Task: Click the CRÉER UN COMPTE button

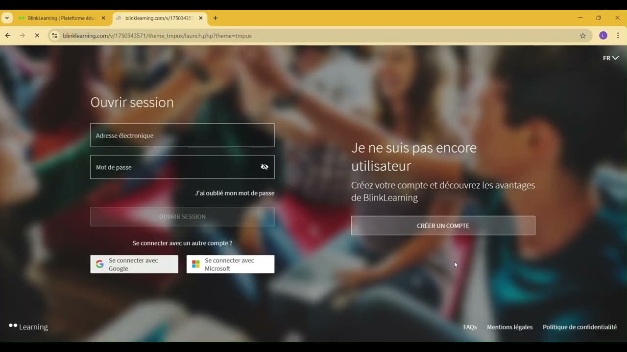Action: (443, 226)
